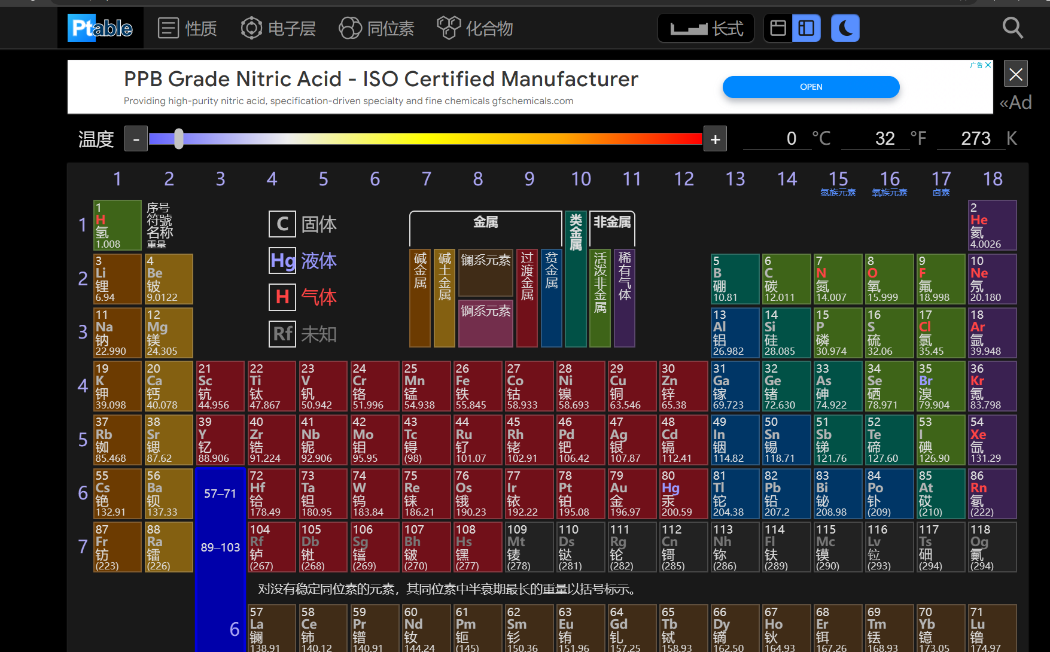Image resolution: width=1050 pixels, height=652 pixels.
Task: Select the side-panel layout icon
Action: [806, 28]
